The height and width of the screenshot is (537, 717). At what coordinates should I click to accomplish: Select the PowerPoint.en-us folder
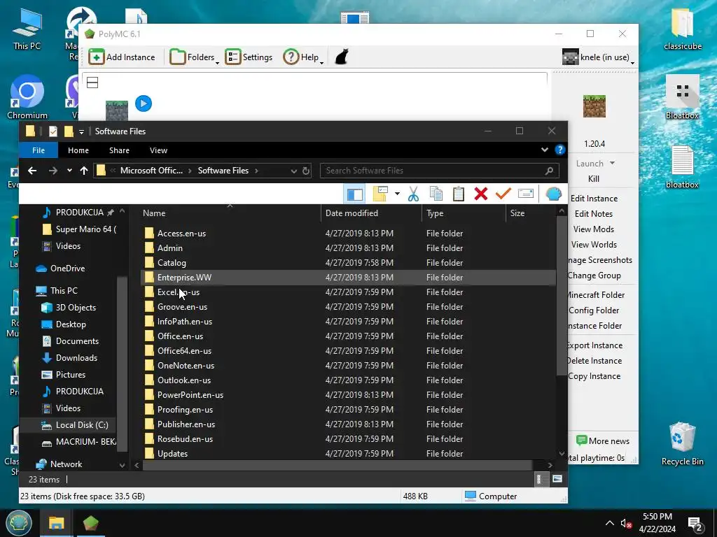coord(349,395)
